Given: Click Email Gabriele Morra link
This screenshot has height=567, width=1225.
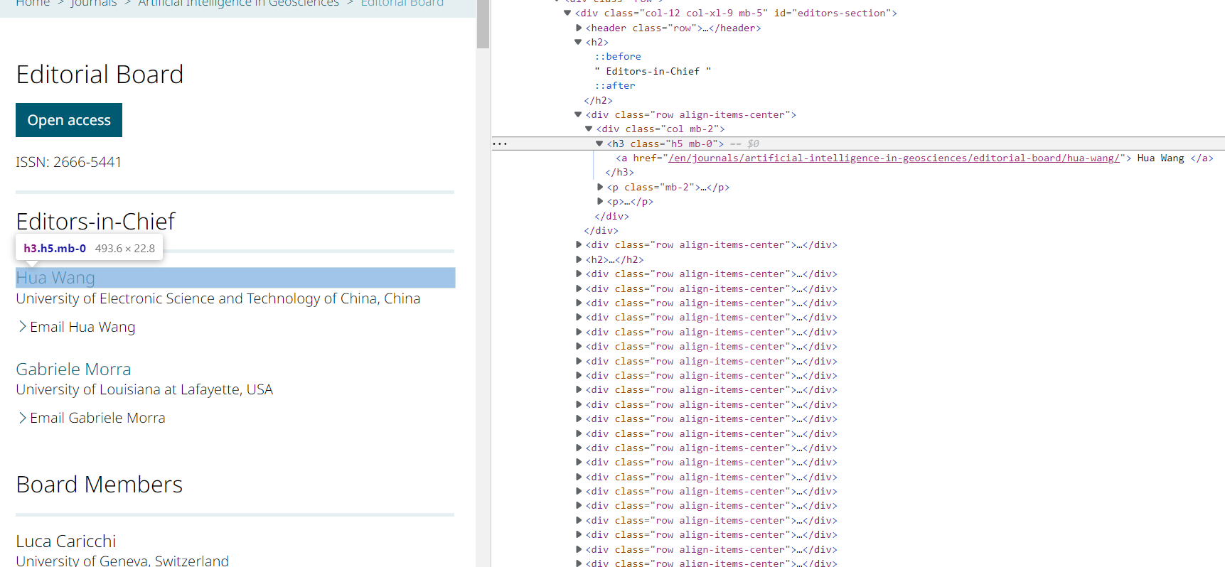Looking at the screenshot, I should pyautogui.click(x=97, y=418).
